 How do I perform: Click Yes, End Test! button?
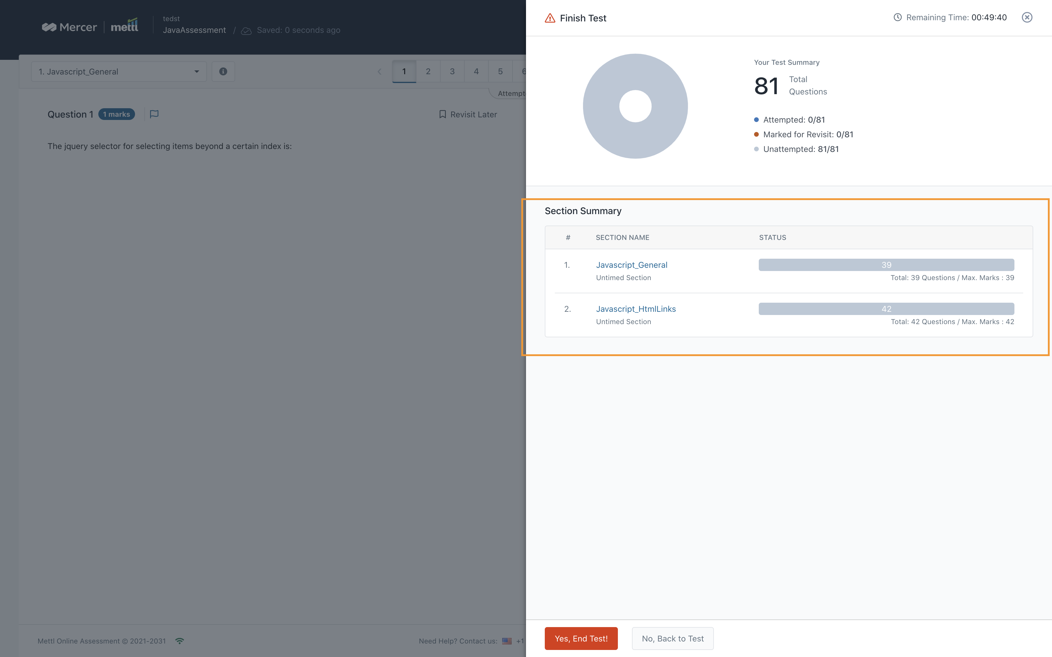[x=581, y=638]
